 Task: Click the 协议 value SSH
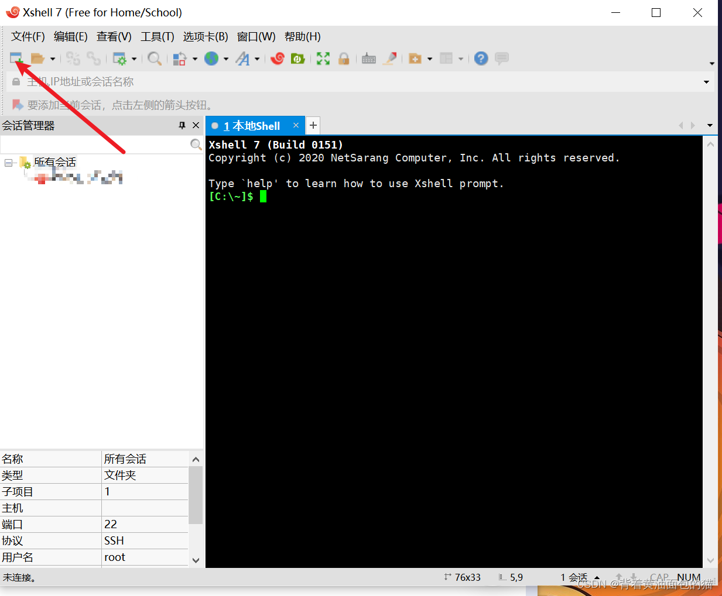click(x=114, y=541)
